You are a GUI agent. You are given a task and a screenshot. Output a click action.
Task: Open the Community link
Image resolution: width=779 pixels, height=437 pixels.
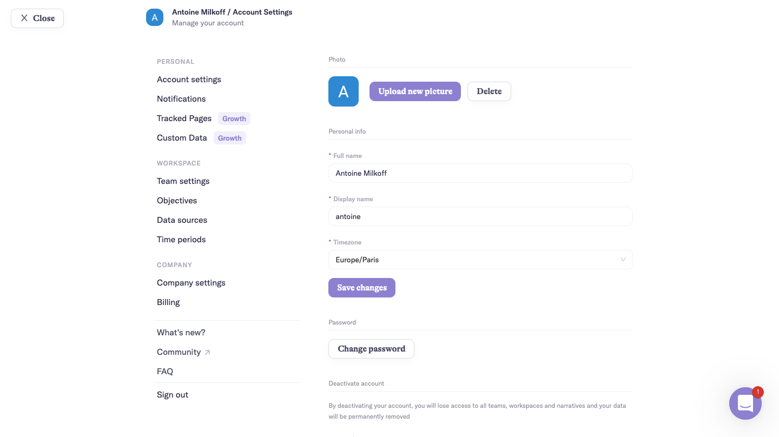[x=179, y=352]
